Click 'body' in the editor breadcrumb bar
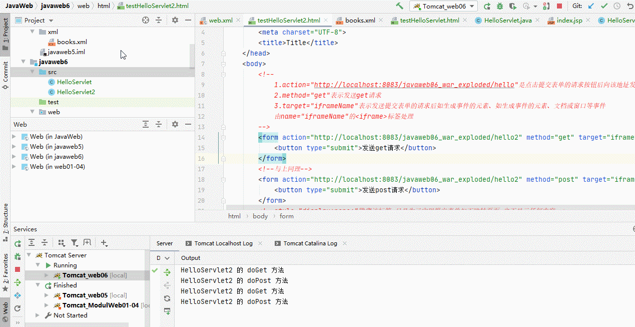Screen dimensions: 635x327 pos(260,216)
